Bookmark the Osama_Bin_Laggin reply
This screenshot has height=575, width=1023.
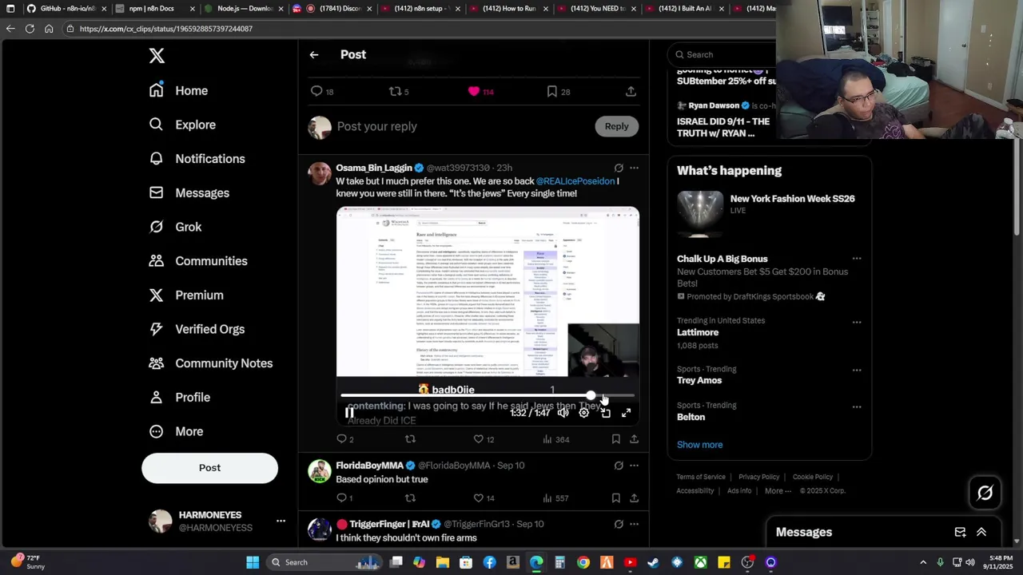(615, 439)
